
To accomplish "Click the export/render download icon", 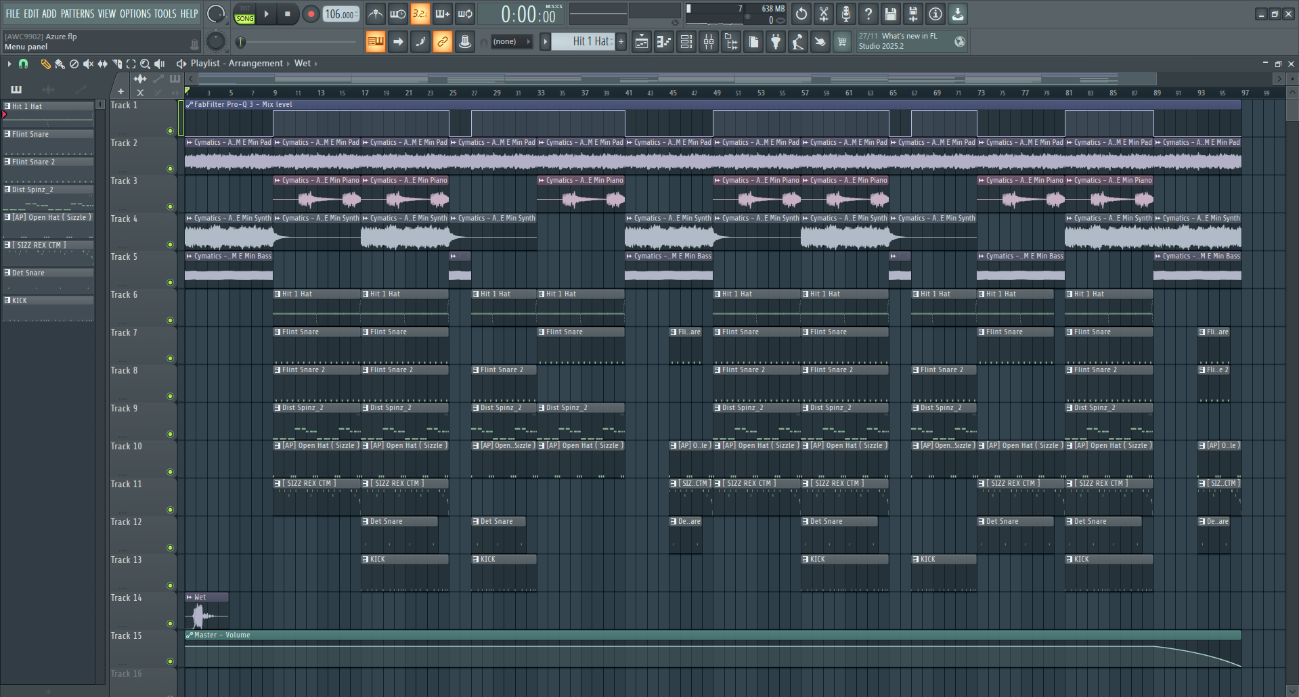I will click(x=958, y=14).
